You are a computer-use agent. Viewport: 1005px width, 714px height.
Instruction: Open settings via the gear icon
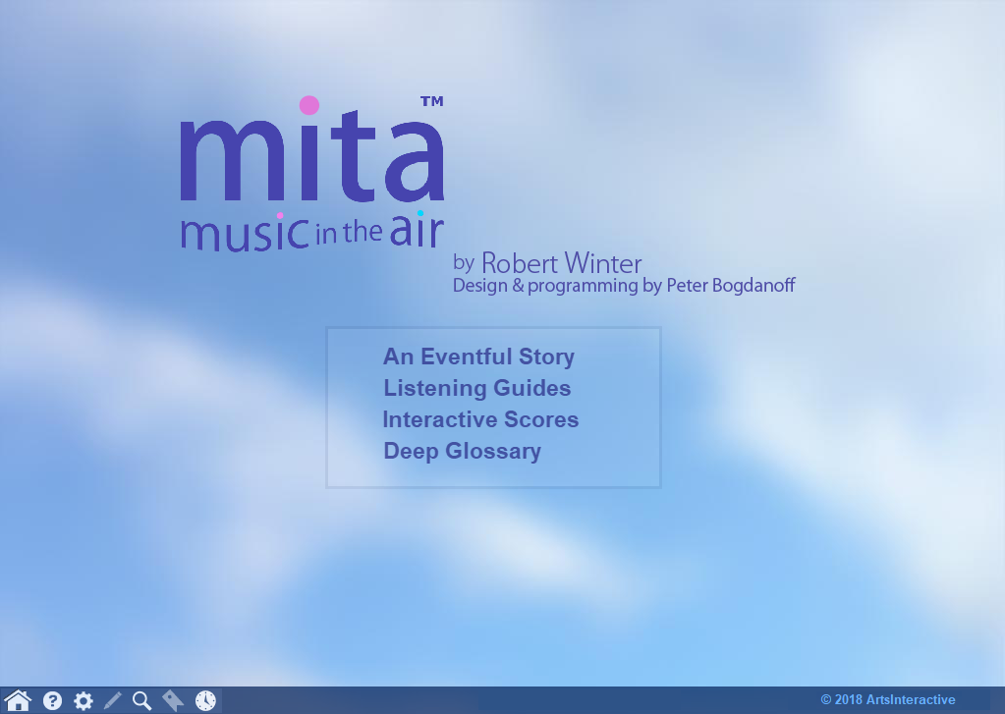point(83,700)
